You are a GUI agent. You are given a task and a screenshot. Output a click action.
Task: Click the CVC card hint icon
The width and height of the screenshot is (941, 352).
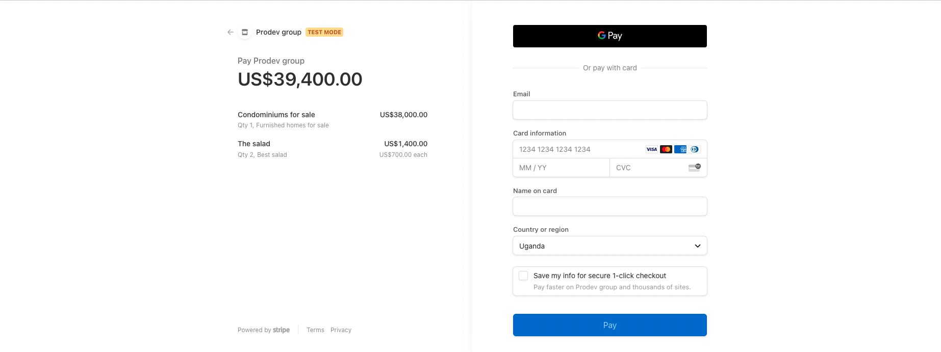pyautogui.click(x=695, y=167)
